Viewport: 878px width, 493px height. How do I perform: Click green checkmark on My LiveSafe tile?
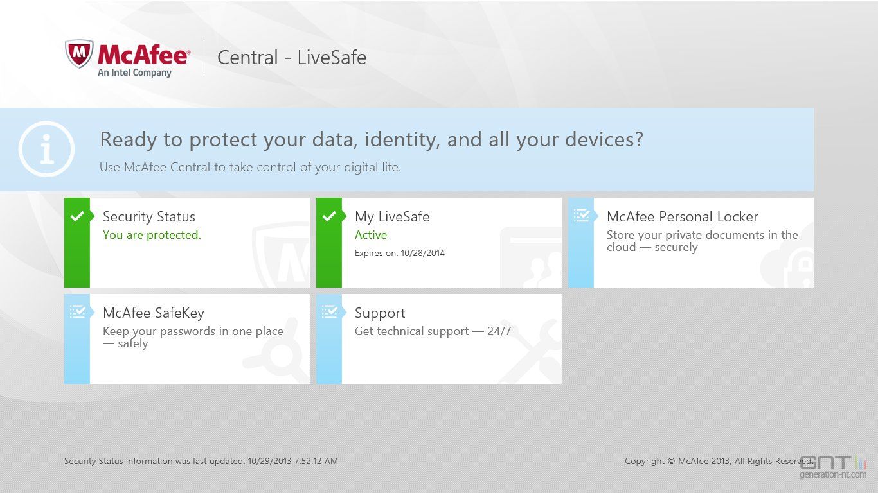[x=329, y=217]
